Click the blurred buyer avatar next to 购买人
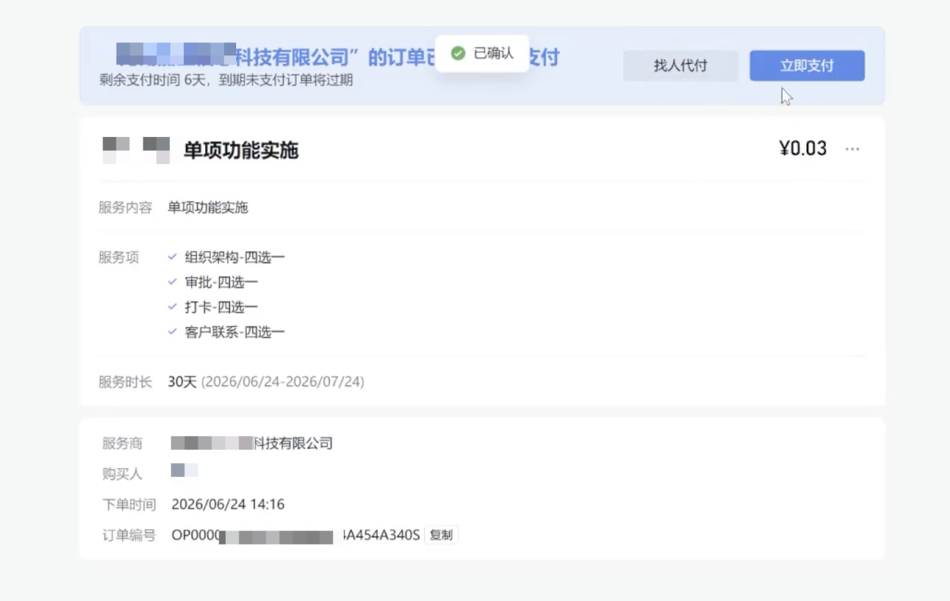The image size is (950, 601). click(x=184, y=470)
